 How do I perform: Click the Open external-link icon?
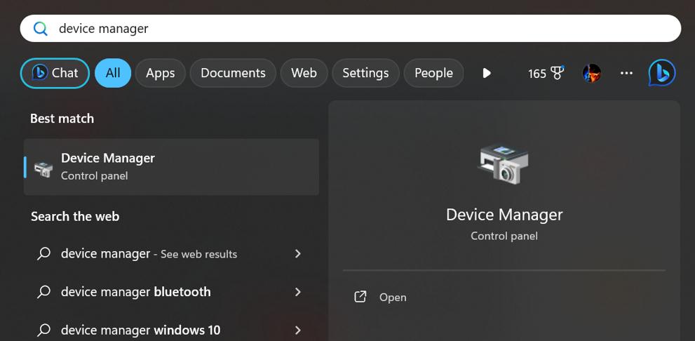pos(360,297)
